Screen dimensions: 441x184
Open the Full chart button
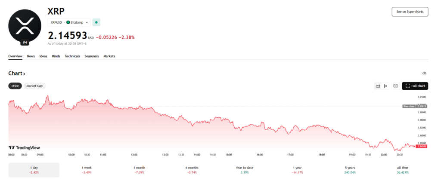coord(415,86)
